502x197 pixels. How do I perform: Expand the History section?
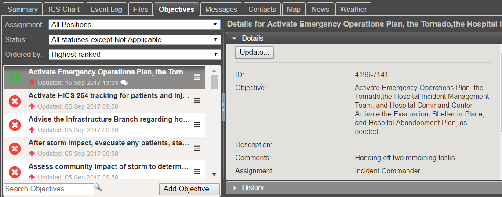(234, 188)
